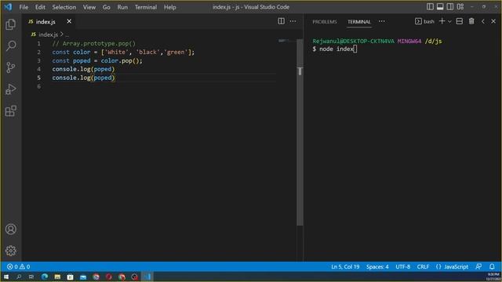
Task: Click console.log(poped) on line 4
Action: tap(83, 69)
